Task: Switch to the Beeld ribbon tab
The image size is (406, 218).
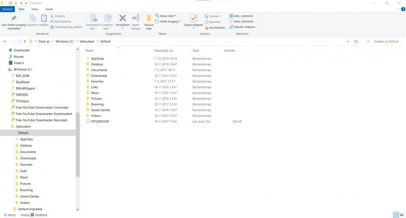Action: [x=49, y=9]
